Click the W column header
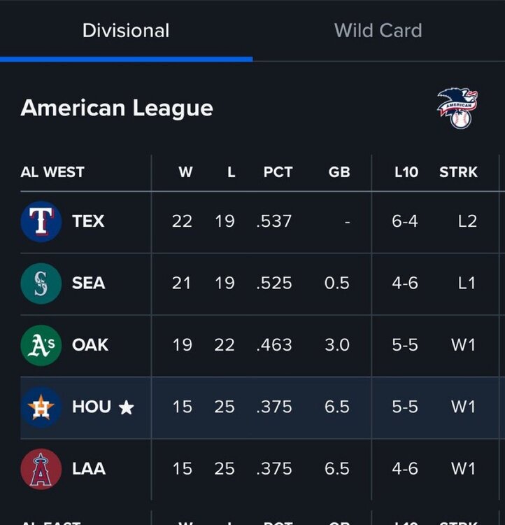 [185, 172]
